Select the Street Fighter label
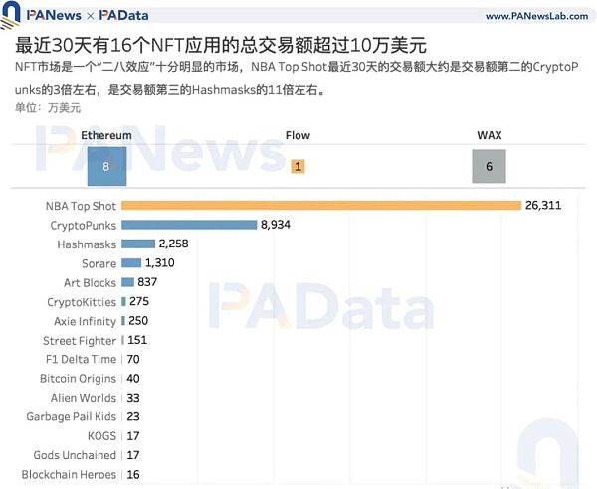Viewport: 597px width, 489px height. [80, 341]
